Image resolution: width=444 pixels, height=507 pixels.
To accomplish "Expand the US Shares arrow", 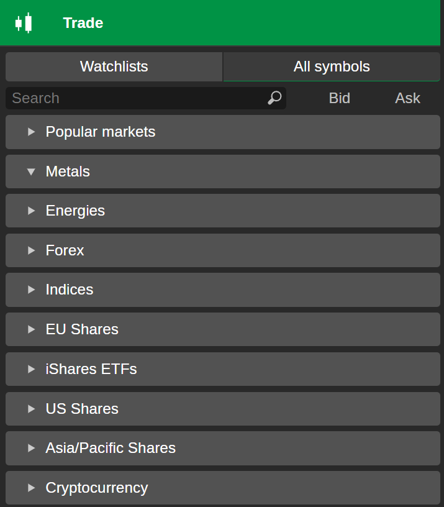I will click(32, 409).
